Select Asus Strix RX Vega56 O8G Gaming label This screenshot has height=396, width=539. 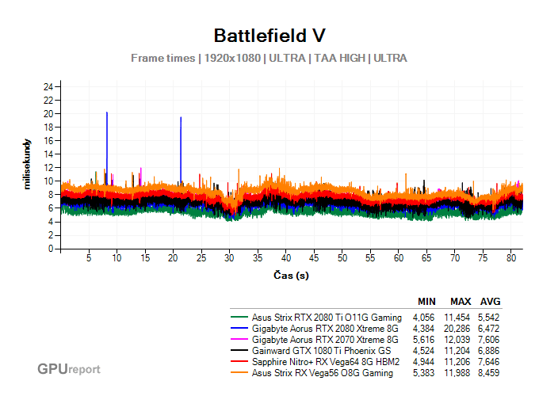tap(323, 373)
